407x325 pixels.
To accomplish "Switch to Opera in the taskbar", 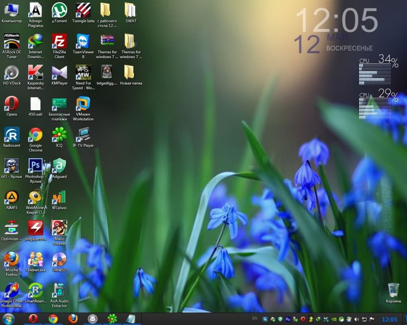I will [33, 319].
